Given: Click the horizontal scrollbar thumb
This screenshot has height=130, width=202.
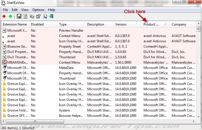Looking at the screenshot, I should tap(35, 121).
